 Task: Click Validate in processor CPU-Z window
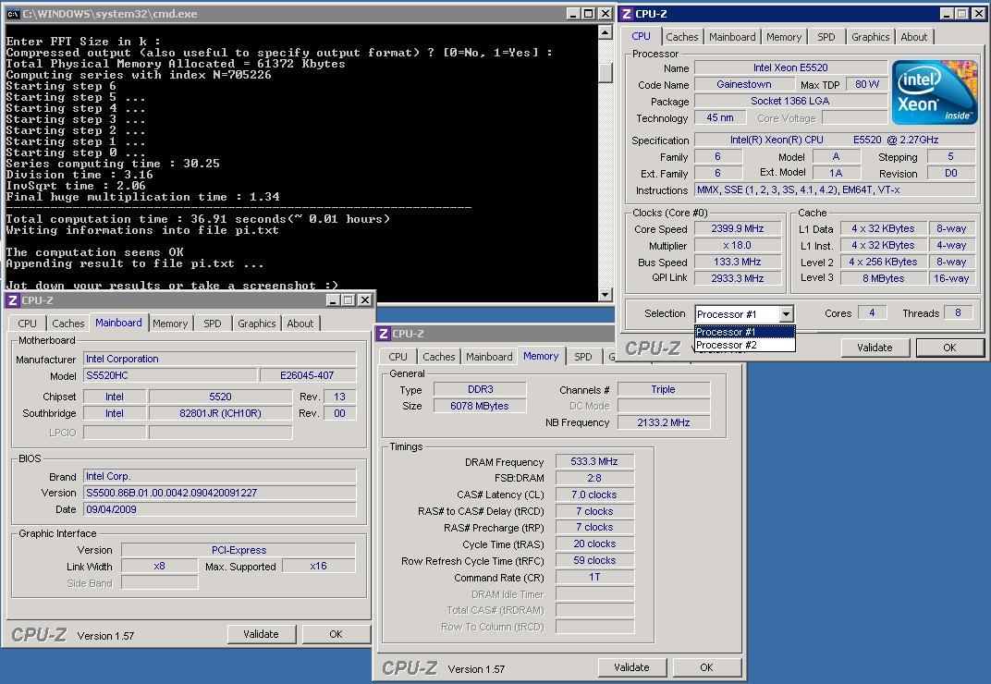coord(875,348)
